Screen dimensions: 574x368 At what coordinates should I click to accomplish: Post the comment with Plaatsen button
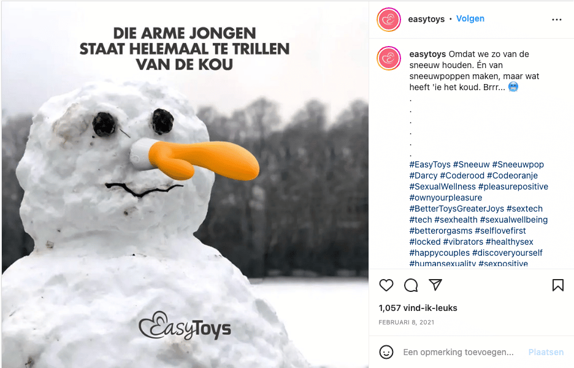pyautogui.click(x=546, y=352)
